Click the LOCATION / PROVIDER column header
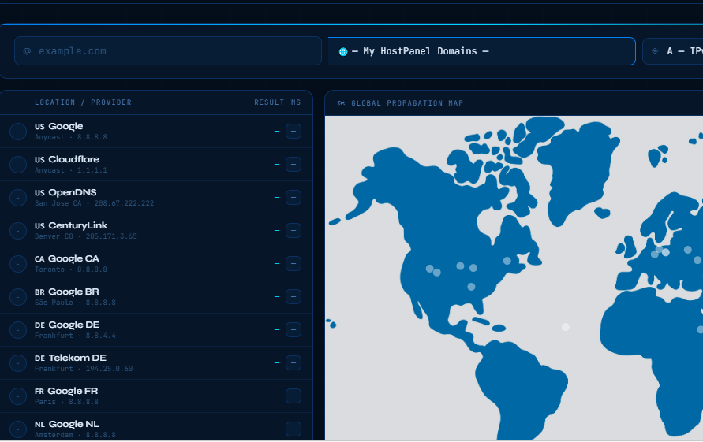Viewport: 703px width, 442px height. click(x=84, y=102)
